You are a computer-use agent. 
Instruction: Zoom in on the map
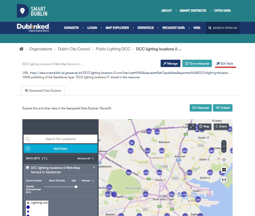pyautogui.click(x=224, y=142)
